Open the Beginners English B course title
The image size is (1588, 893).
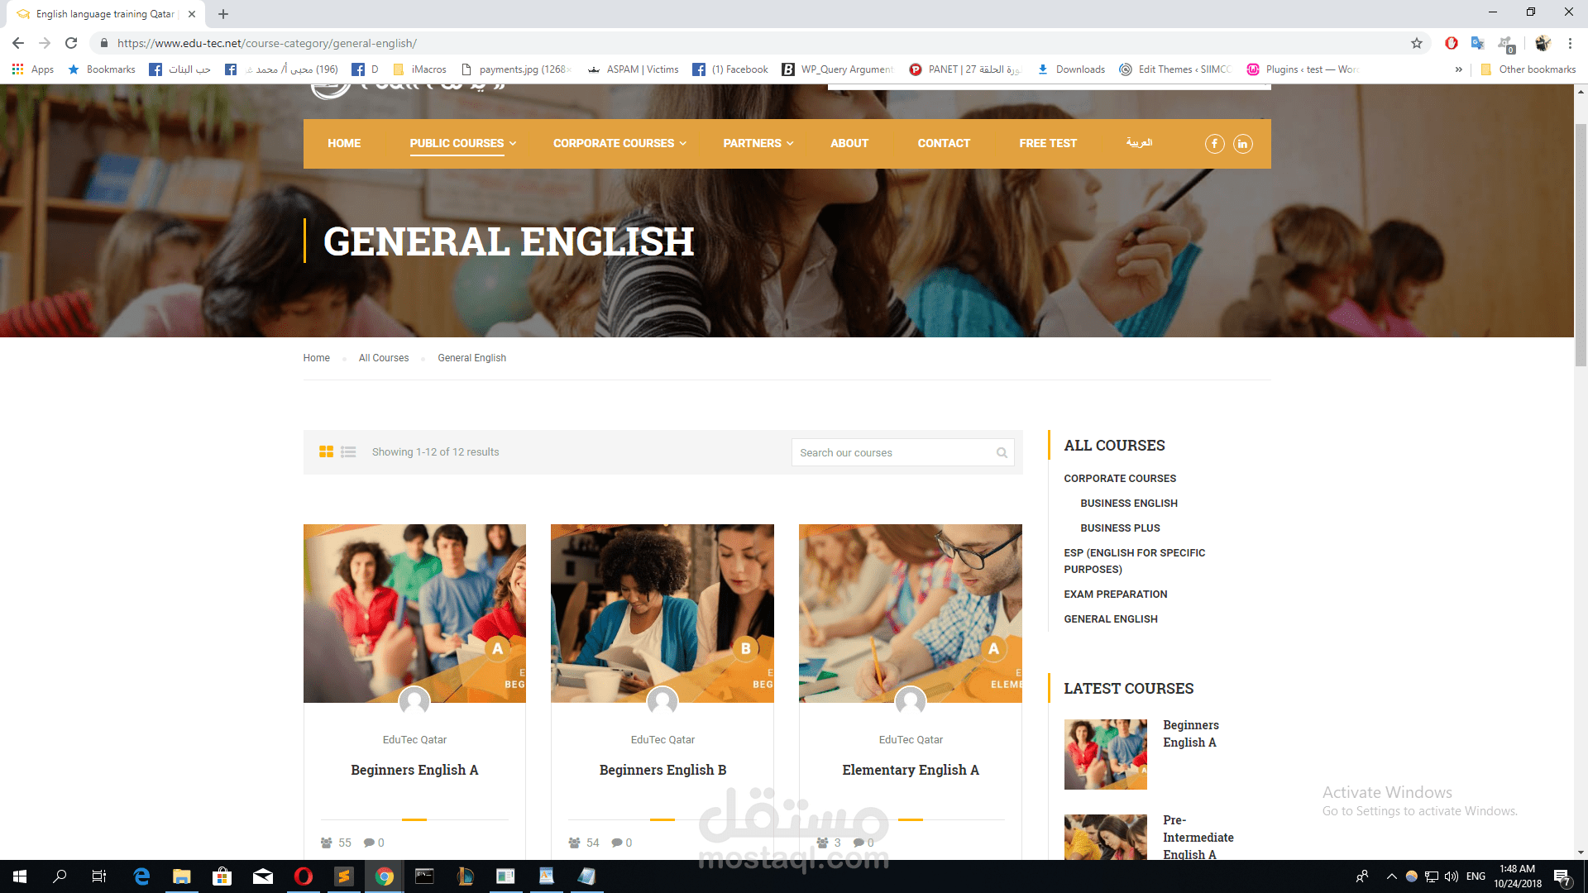[662, 770]
